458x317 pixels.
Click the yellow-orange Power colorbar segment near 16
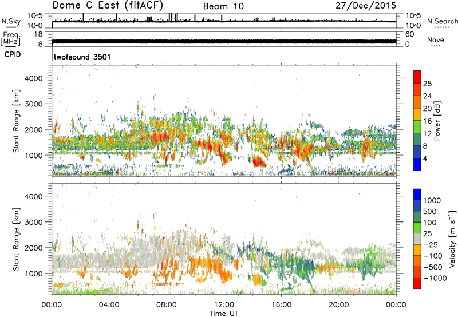click(417, 114)
